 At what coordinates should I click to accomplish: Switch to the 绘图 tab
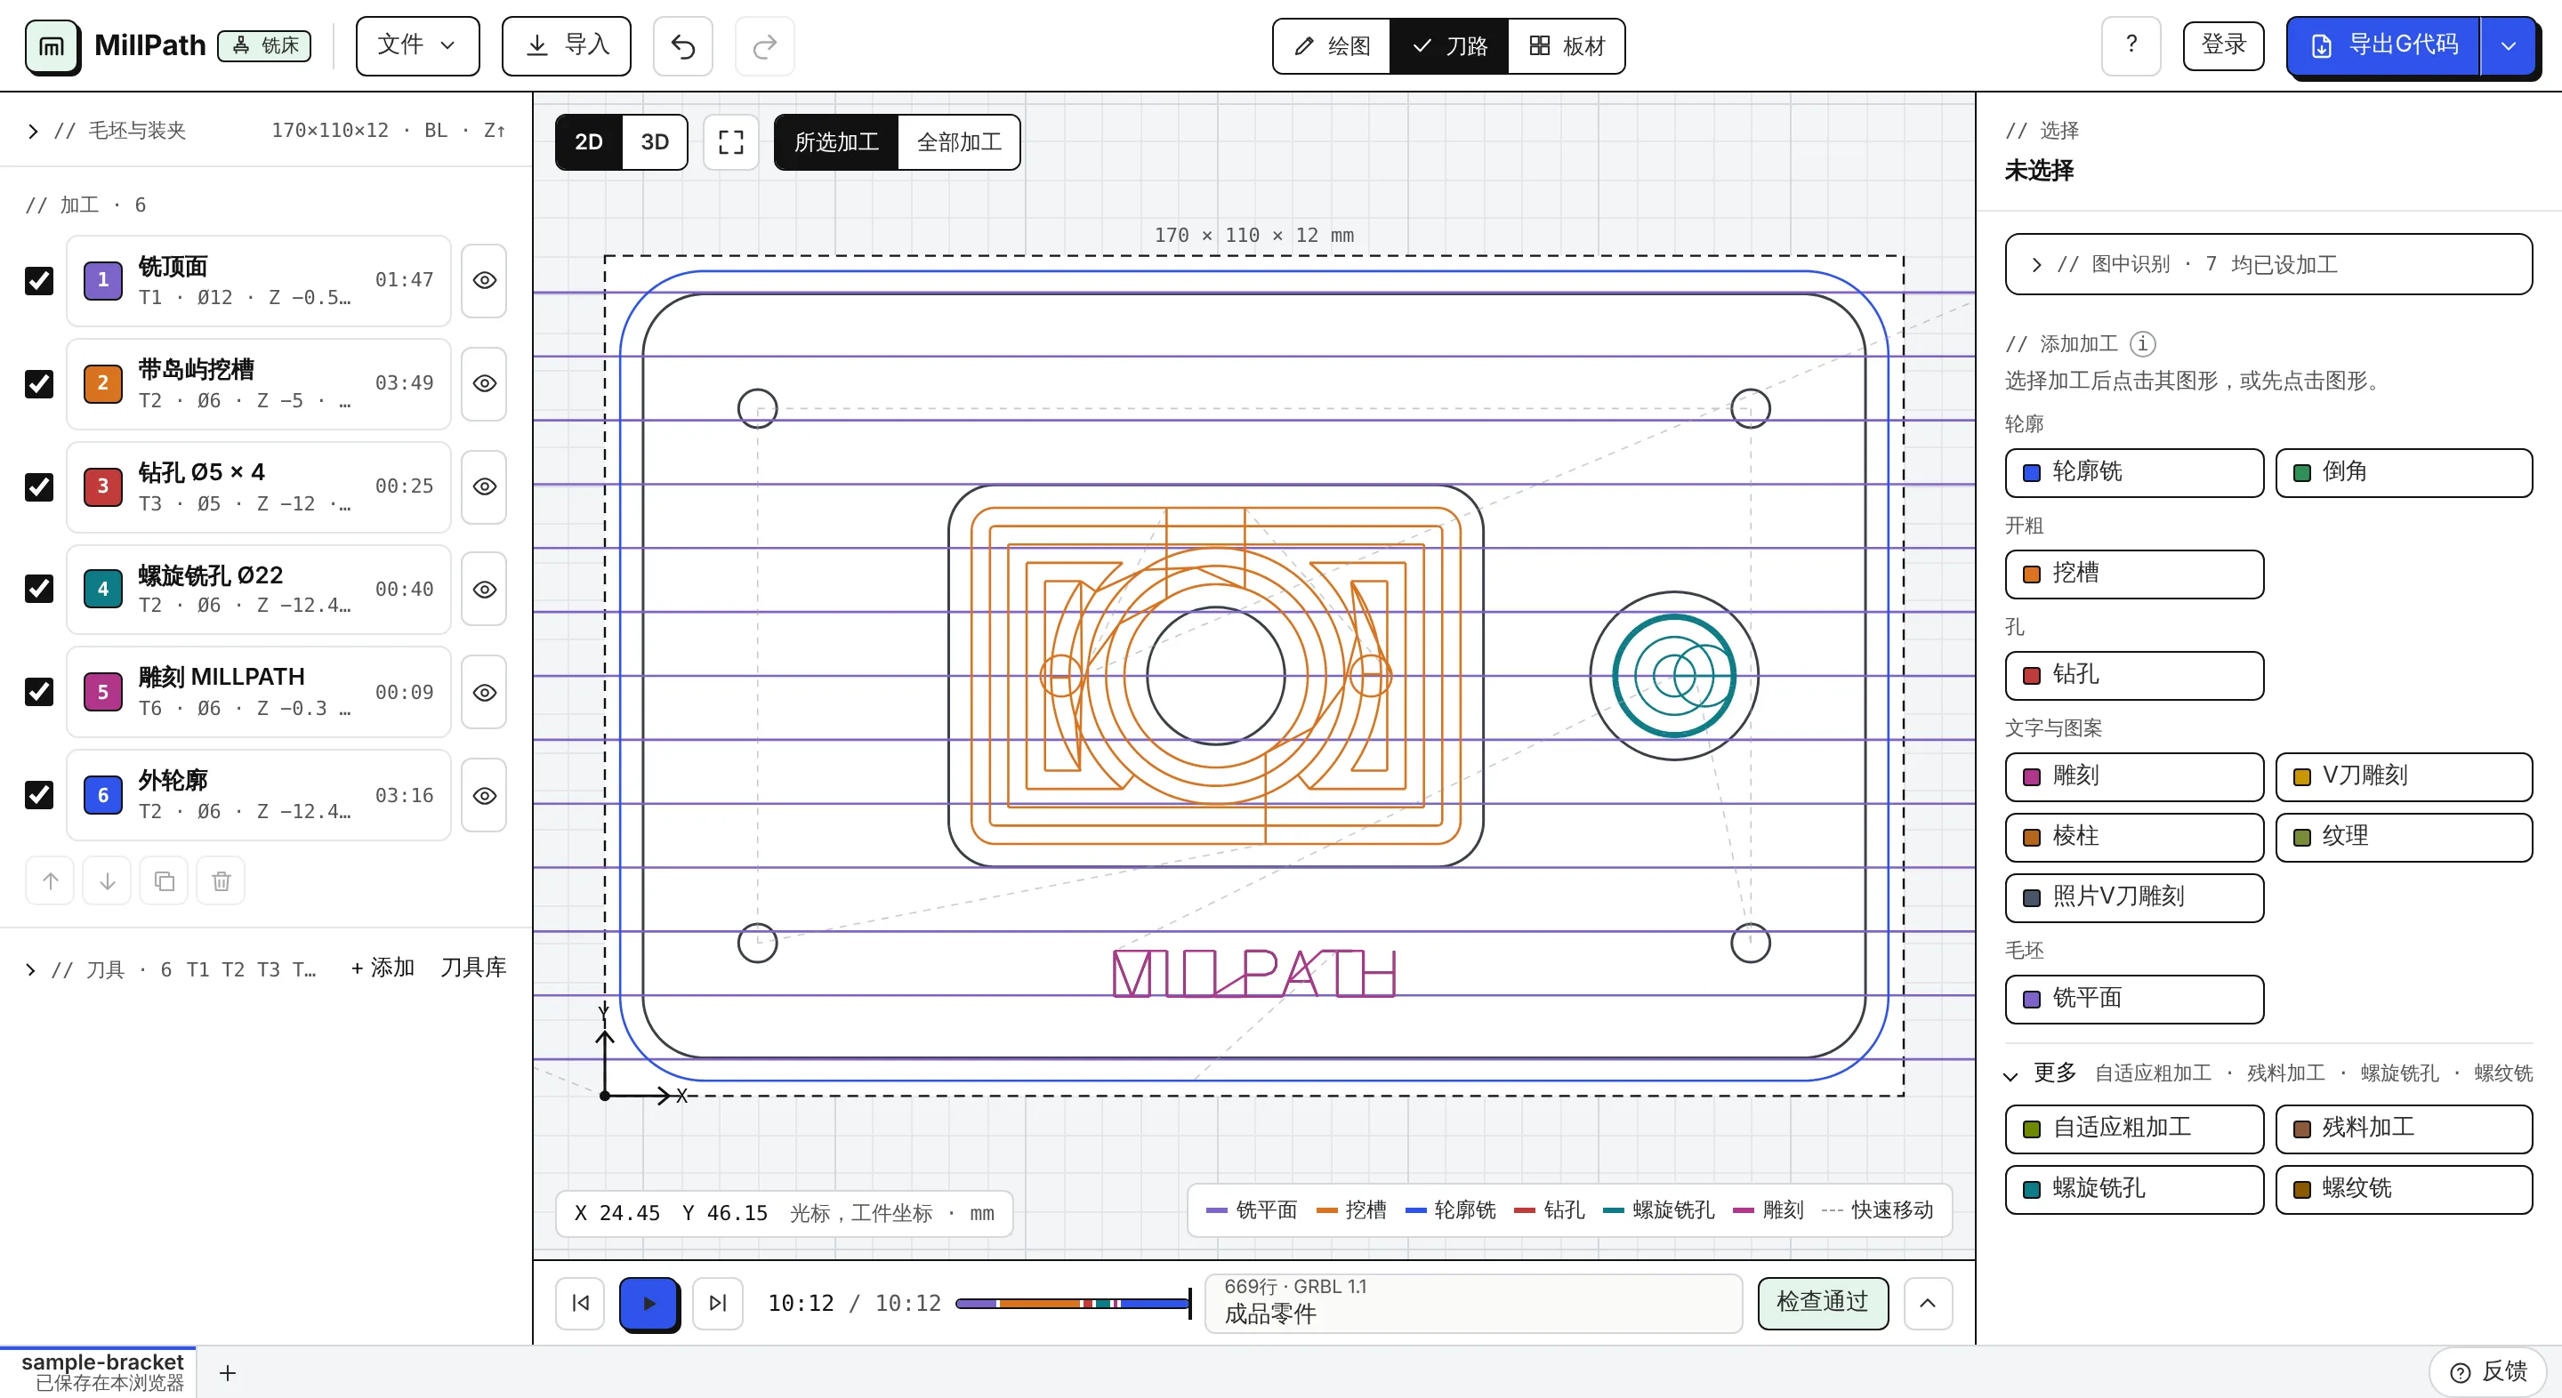point(1332,45)
